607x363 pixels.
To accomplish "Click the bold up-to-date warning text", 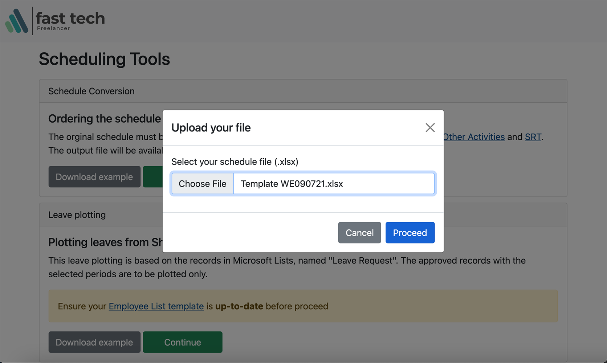I will 239,306.
